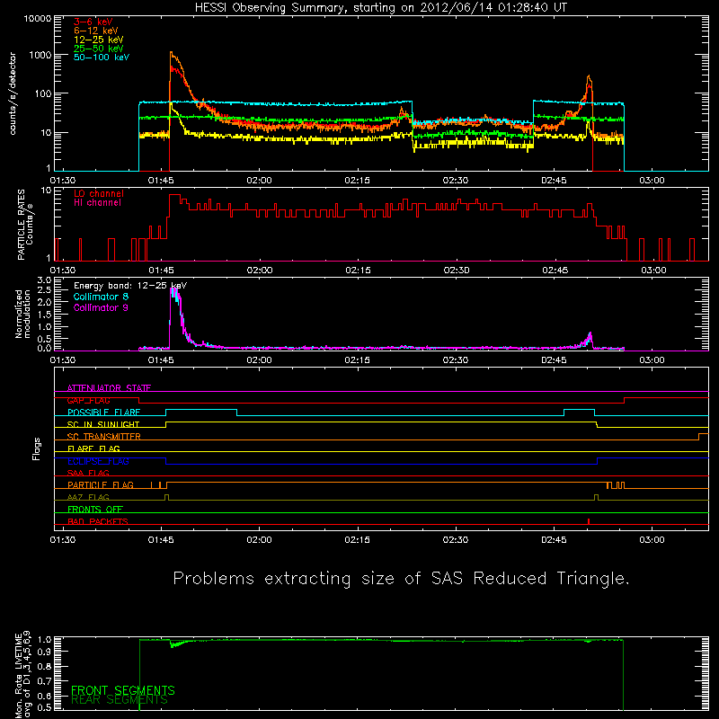Click the FLARE FLAG label

pos(93,448)
